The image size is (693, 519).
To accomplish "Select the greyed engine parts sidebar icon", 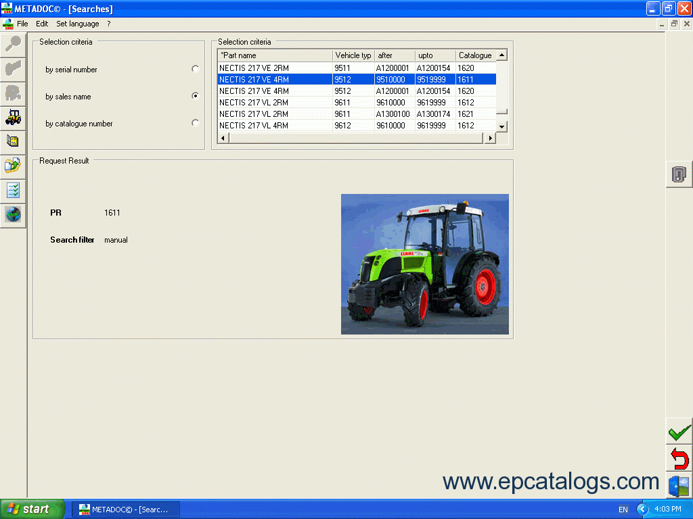I will pos(13,93).
